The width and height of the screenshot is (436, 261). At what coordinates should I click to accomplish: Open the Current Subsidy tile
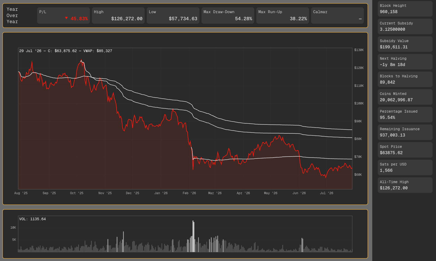[x=405, y=26]
